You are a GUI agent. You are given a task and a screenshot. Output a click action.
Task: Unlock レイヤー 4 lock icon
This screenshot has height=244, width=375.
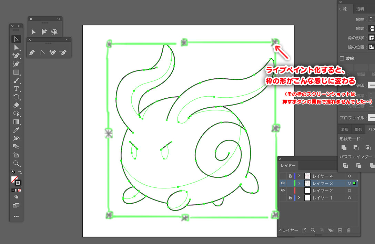[x=290, y=176]
